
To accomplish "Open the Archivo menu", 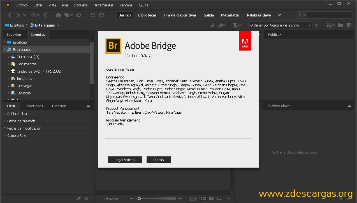I will 22,5.
